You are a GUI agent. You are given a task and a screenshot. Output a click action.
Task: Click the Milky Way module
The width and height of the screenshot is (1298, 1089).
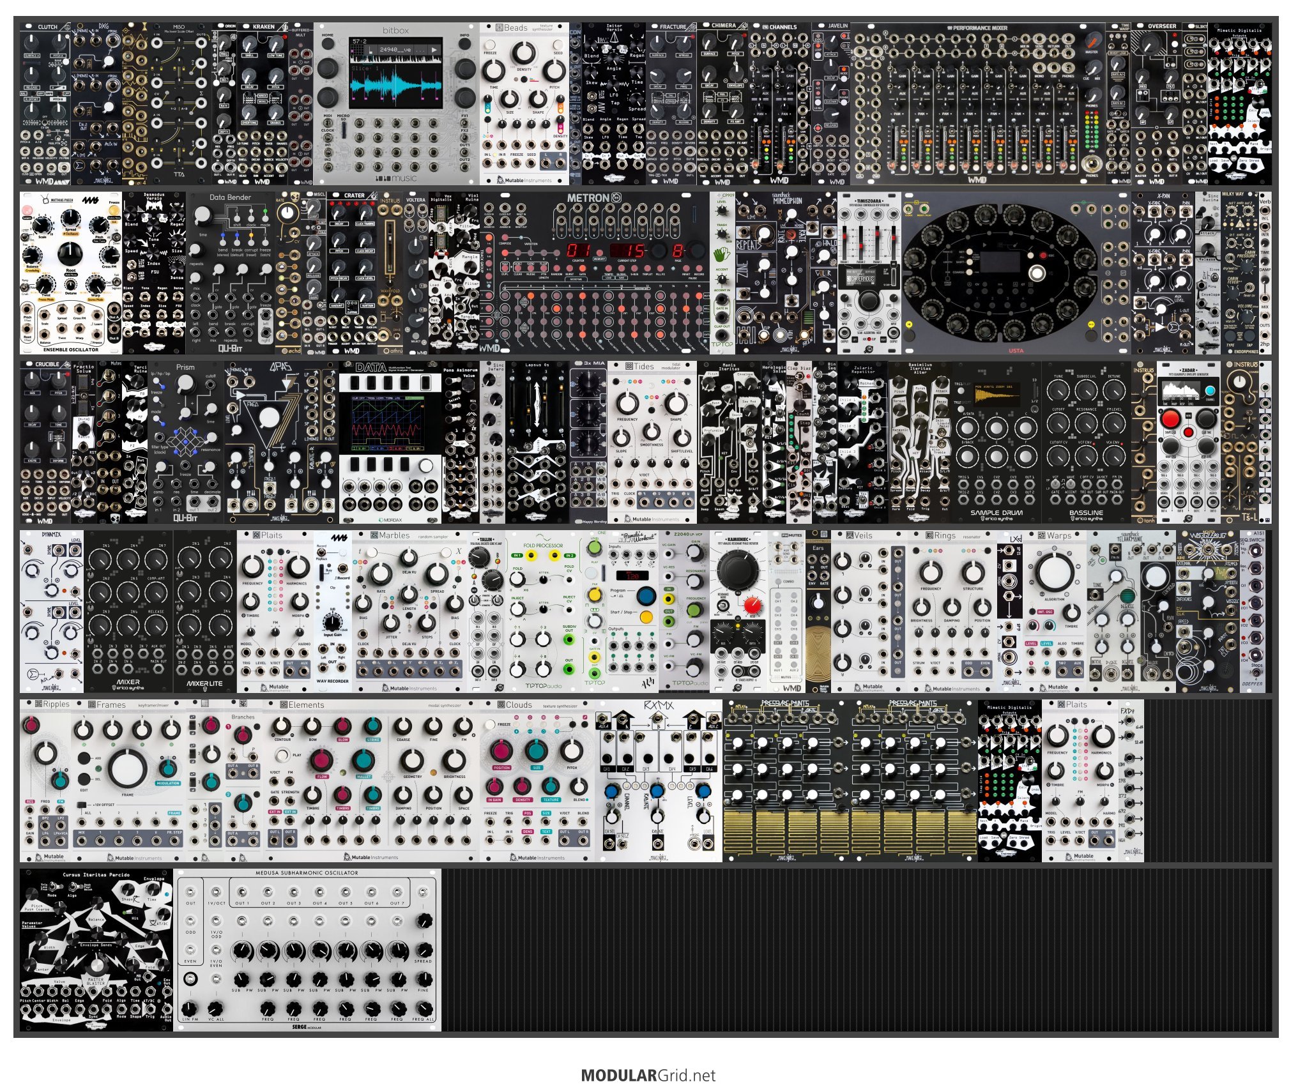pyautogui.click(x=1240, y=273)
